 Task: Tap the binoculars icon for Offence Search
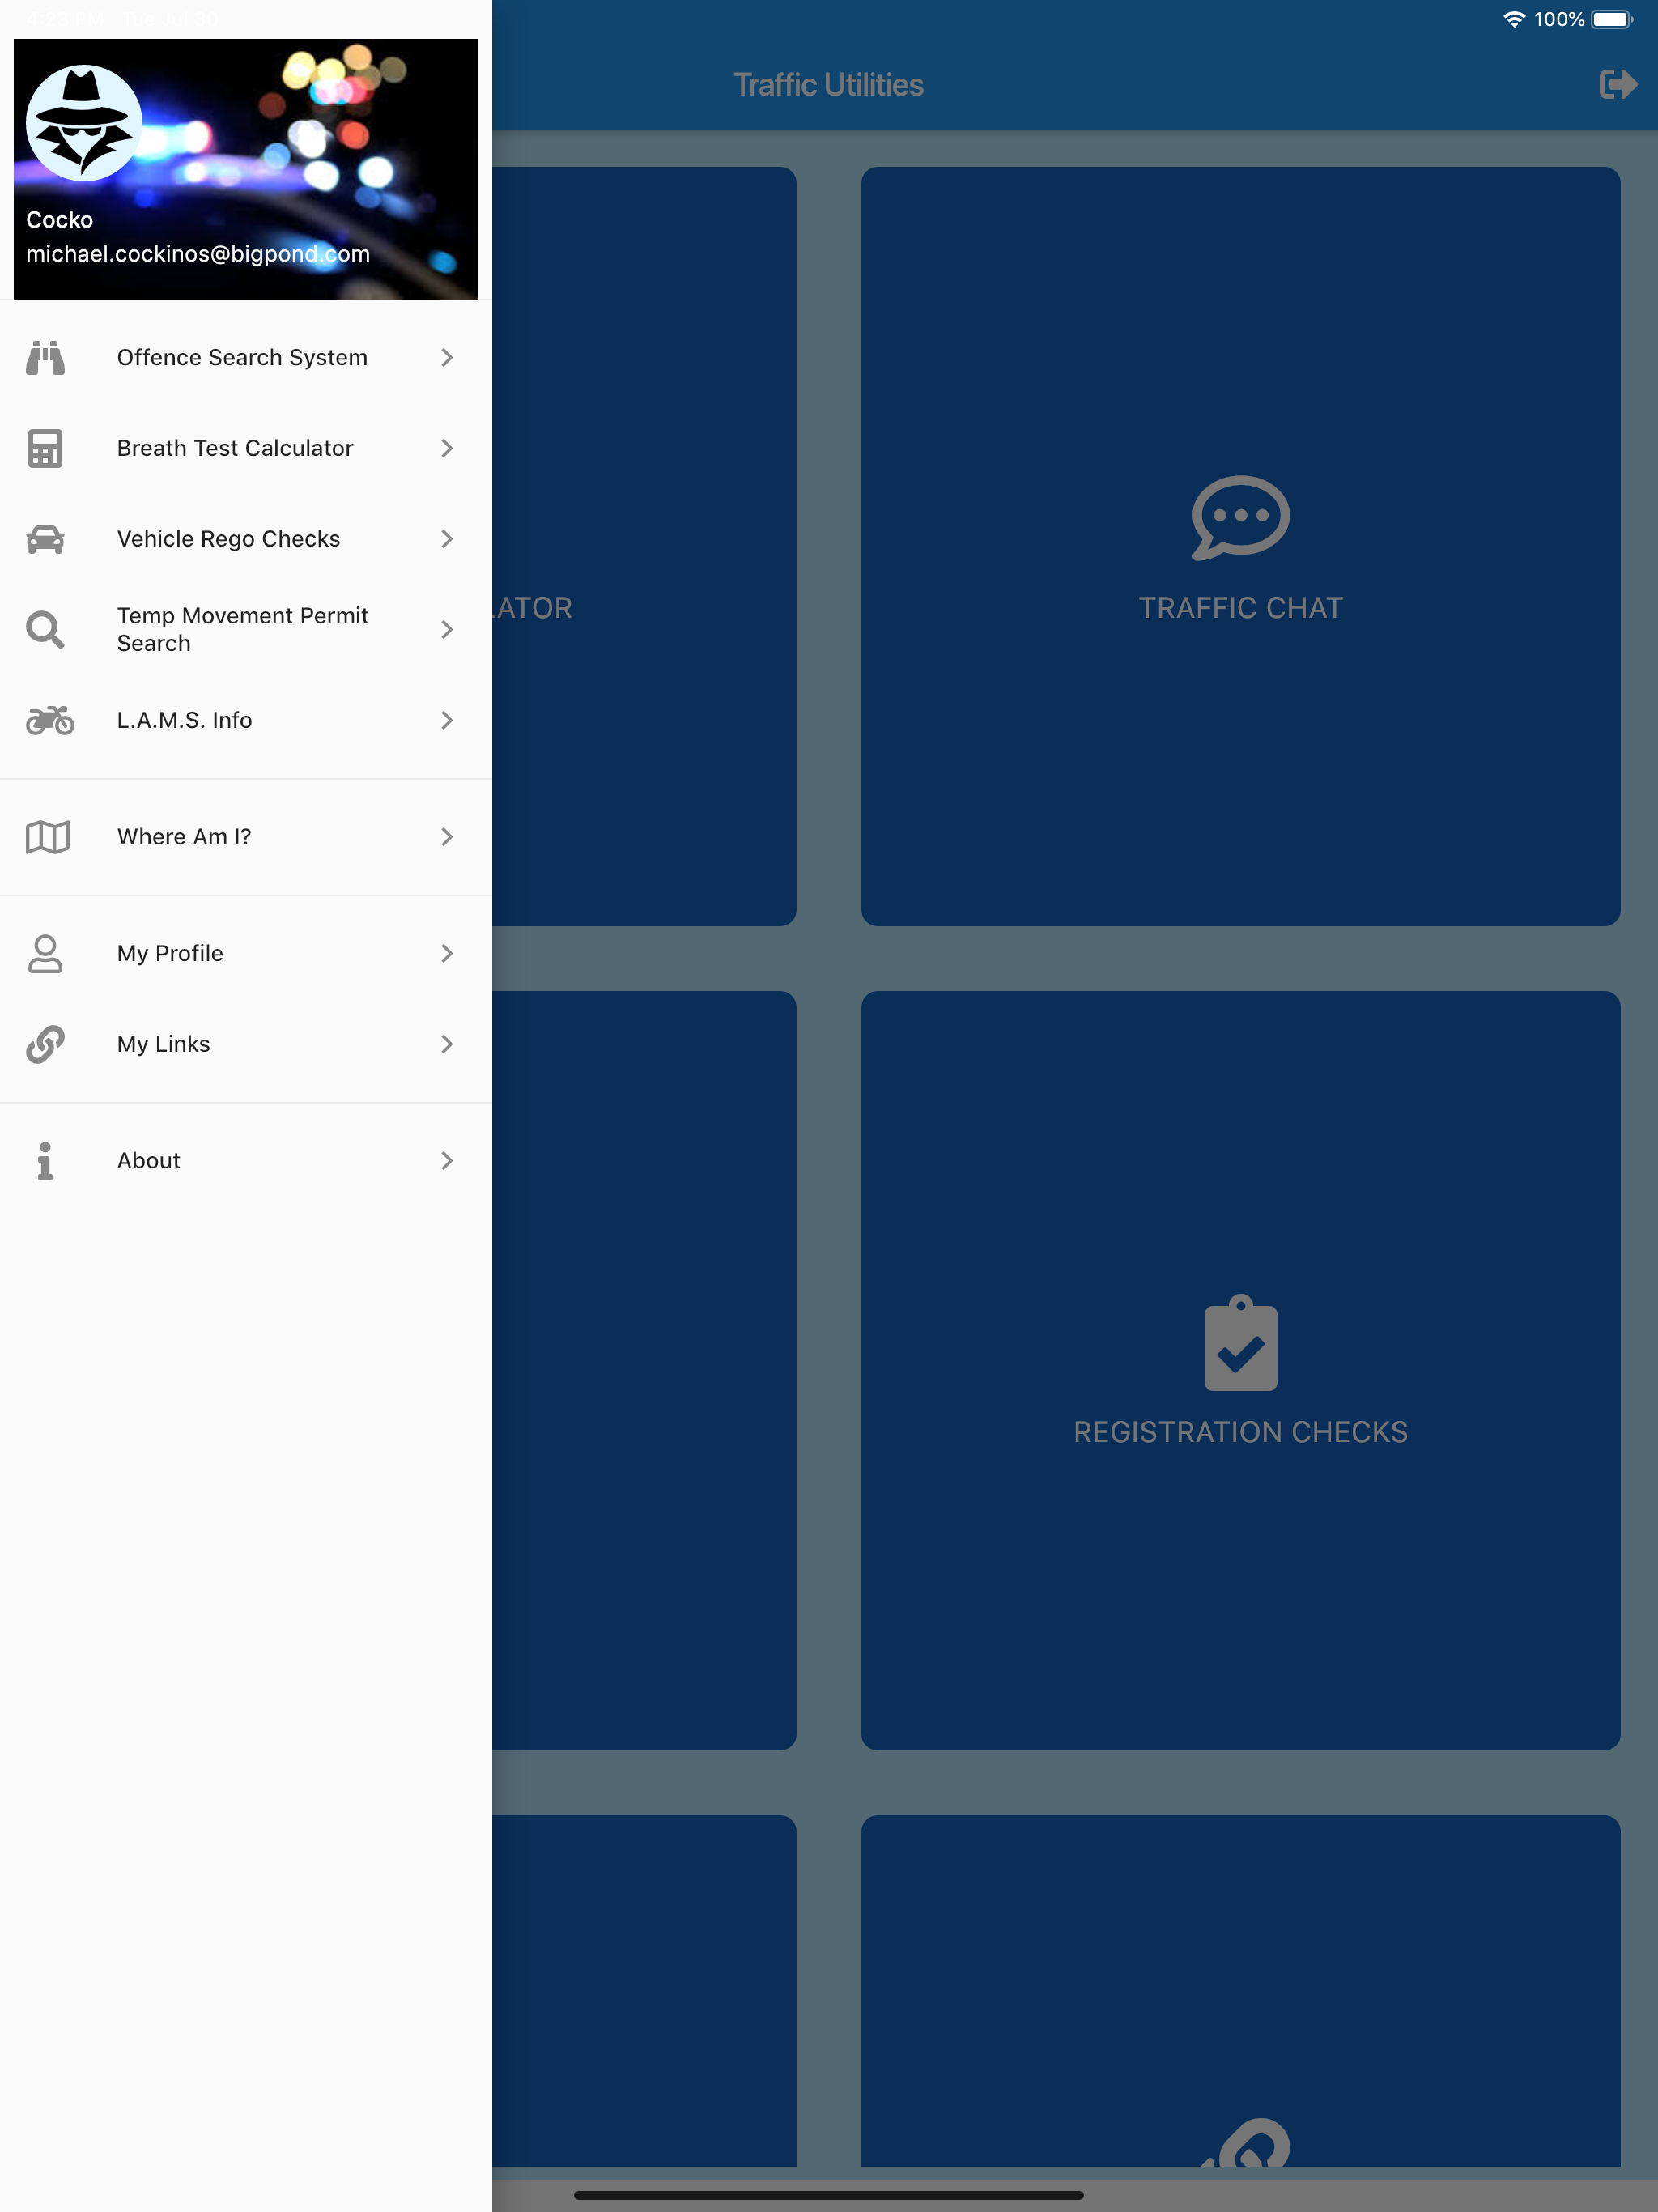(x=45, y=357)
